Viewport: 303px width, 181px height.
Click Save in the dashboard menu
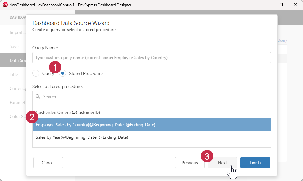coord(14,46)
